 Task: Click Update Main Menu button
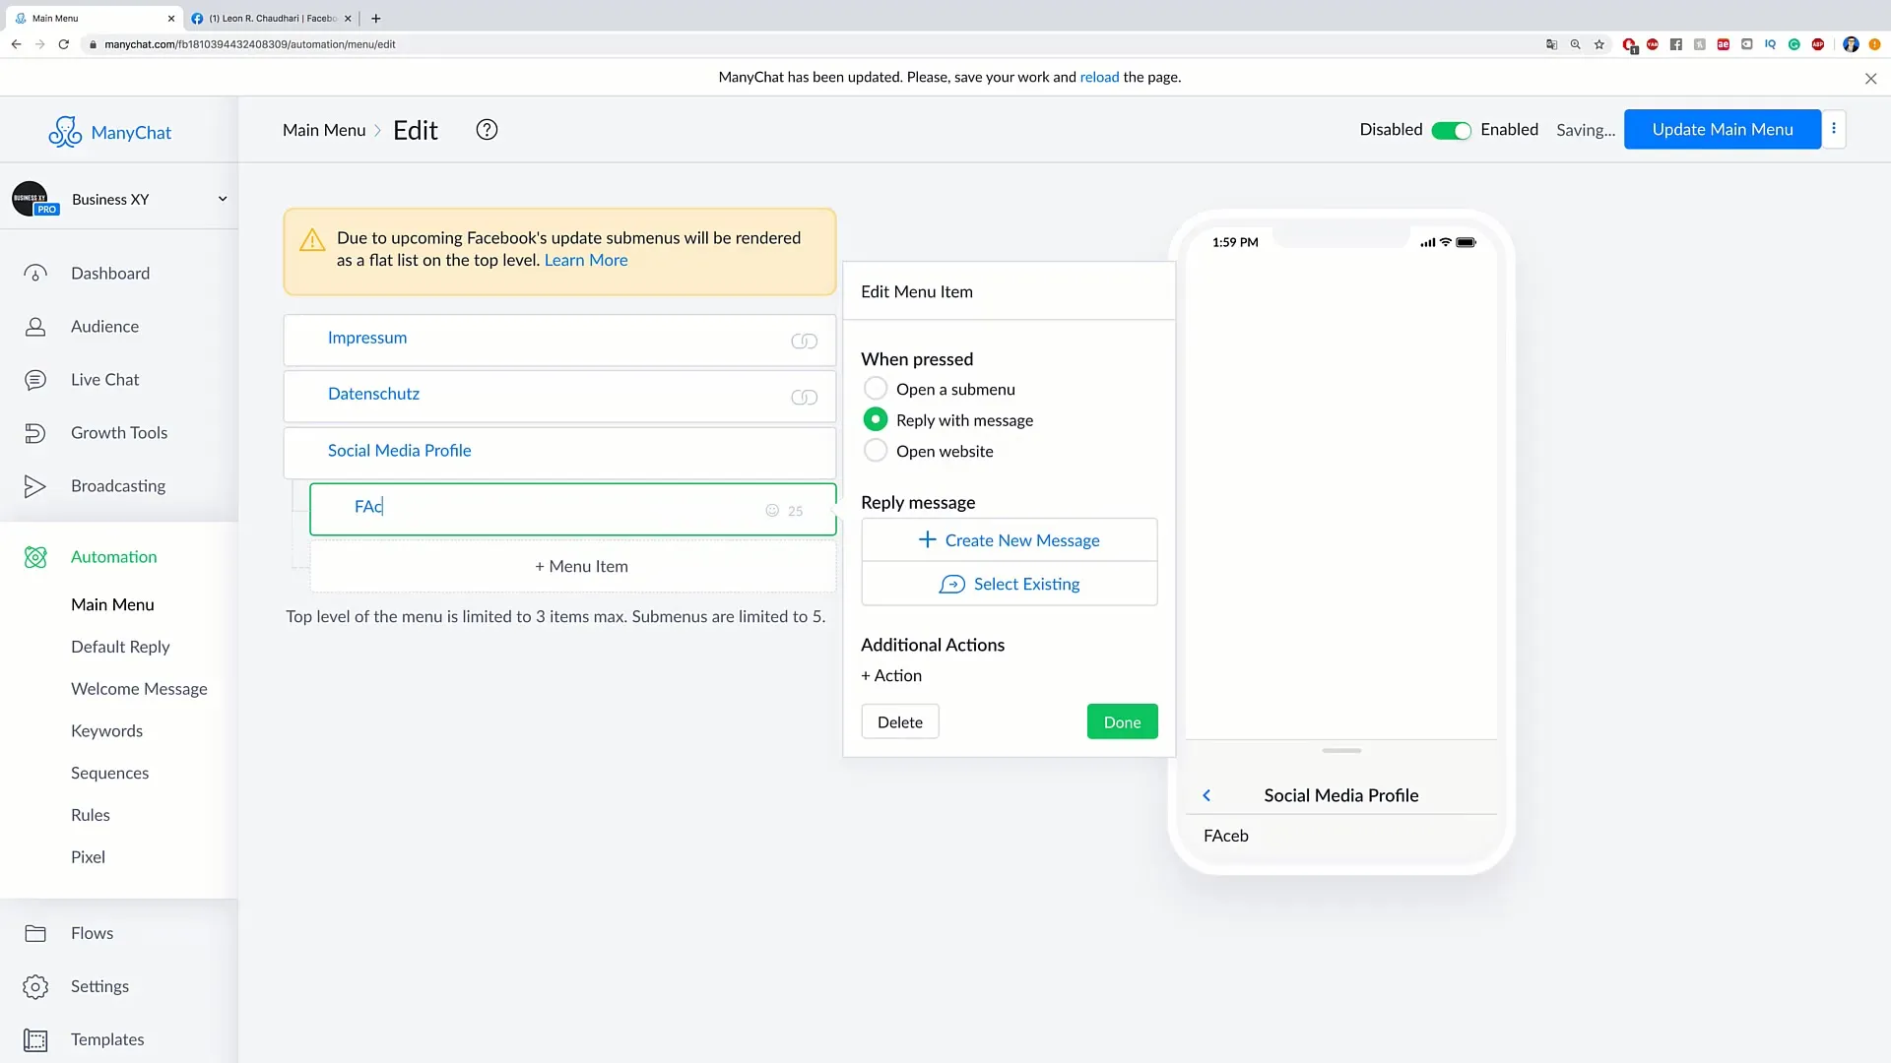(1722, 129)
